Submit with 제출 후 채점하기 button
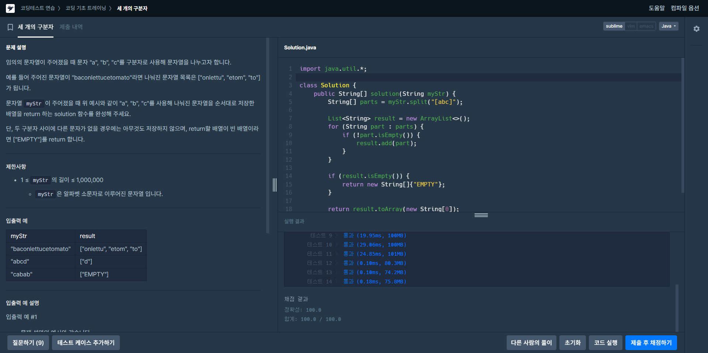Viewport: 708px width, 353px height. coord(651,343)
